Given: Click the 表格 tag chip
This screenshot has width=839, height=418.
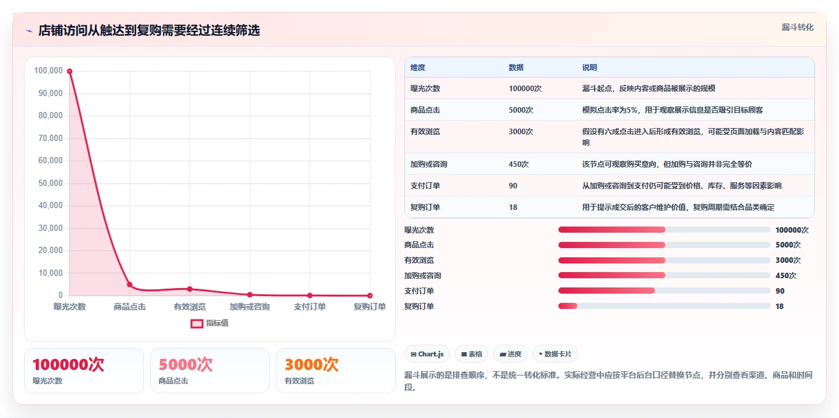Looking at the screenshot, I should point(472,354).
